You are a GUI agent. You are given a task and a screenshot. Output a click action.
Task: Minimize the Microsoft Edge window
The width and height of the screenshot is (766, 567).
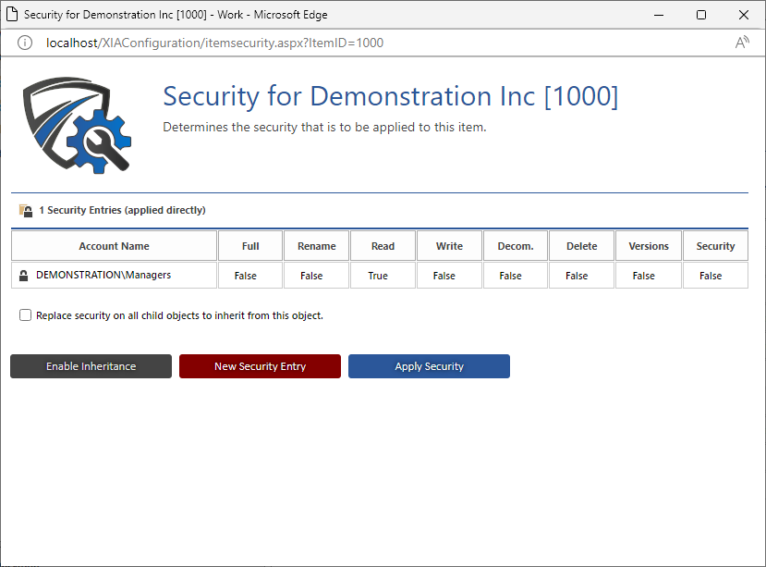click(x=659, y=15)
